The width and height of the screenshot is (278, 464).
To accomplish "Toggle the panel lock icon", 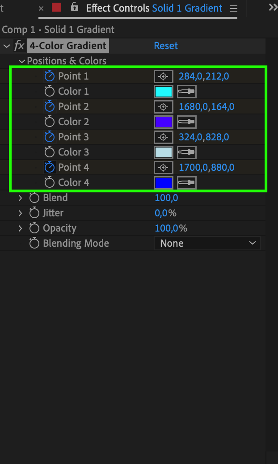I will pyautogui.click(x=75, y=7).
